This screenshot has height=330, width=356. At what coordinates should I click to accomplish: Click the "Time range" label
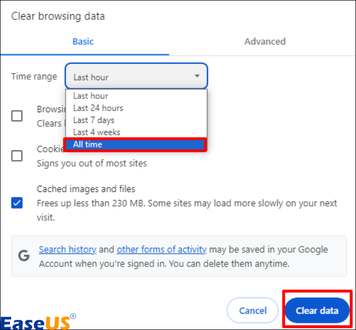point(34,77)
